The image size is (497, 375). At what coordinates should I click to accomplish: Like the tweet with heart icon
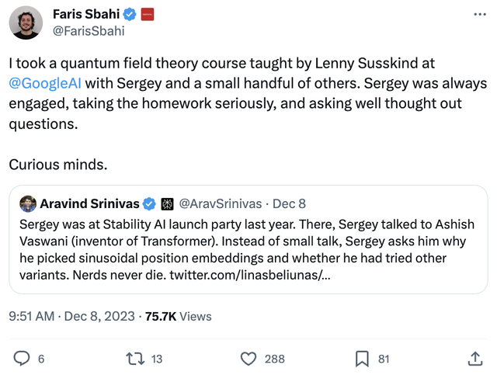tap(248, 359)
